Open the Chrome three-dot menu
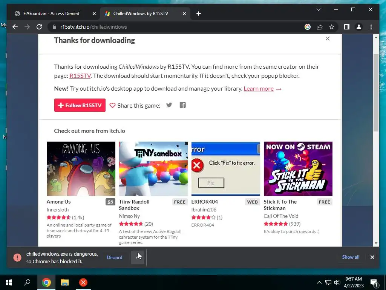The image size is (386, 290). pos(371,27)
